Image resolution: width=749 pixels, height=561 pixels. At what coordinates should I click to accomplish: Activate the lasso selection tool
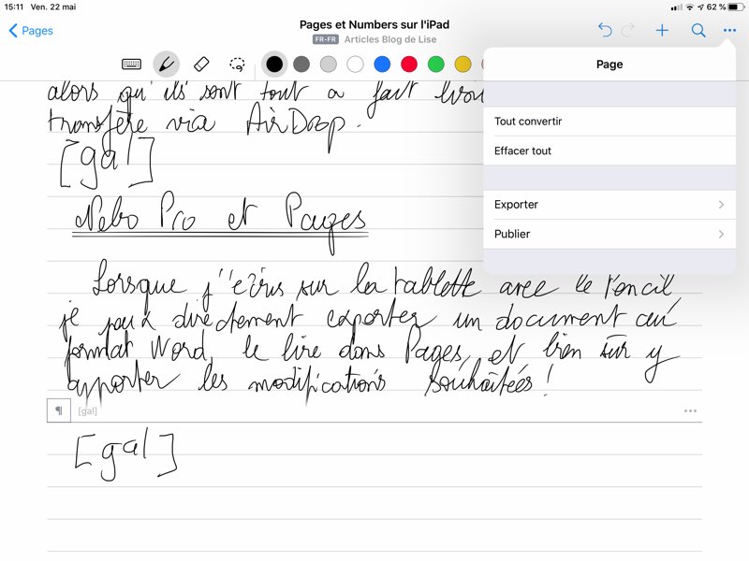point(238,65)
